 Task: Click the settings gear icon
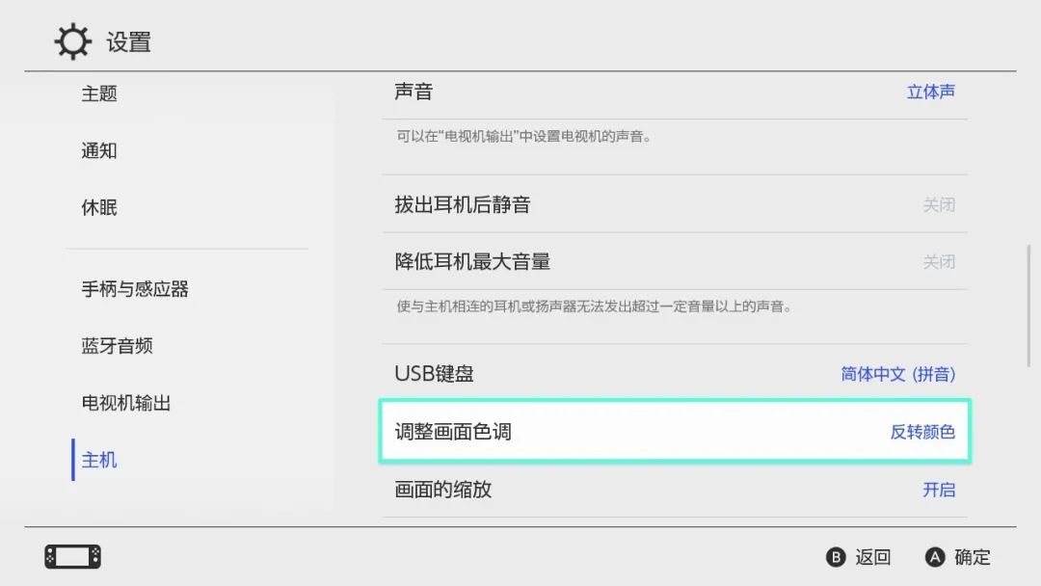(x=72, y=42)
